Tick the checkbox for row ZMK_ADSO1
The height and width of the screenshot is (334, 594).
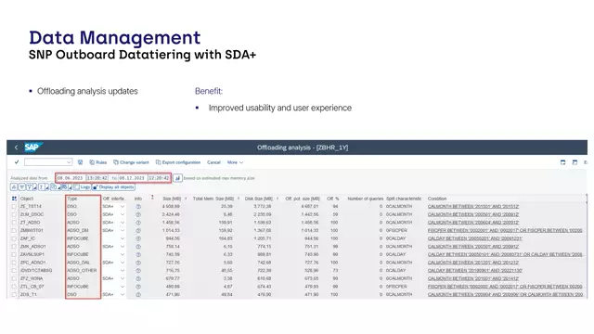14,247
